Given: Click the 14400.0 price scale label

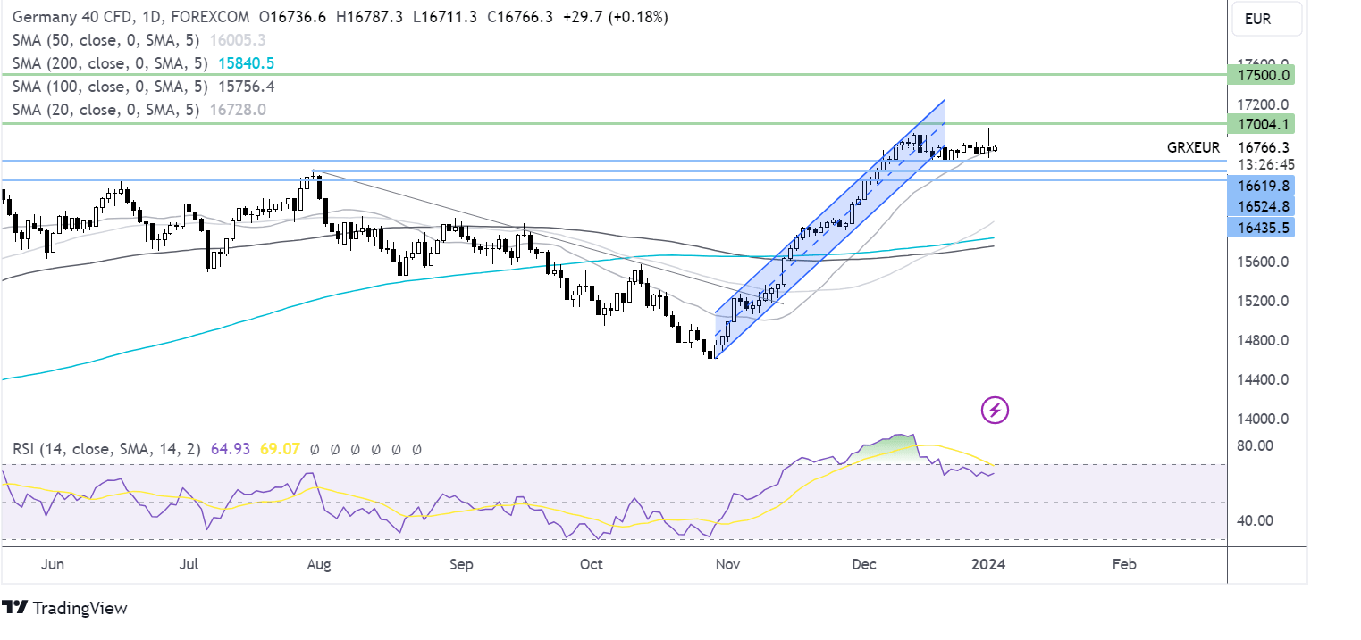Looking at the screenshot, I should [1263, 379].
